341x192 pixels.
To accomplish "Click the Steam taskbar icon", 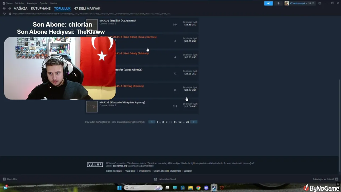I will [x=214, y=188].
